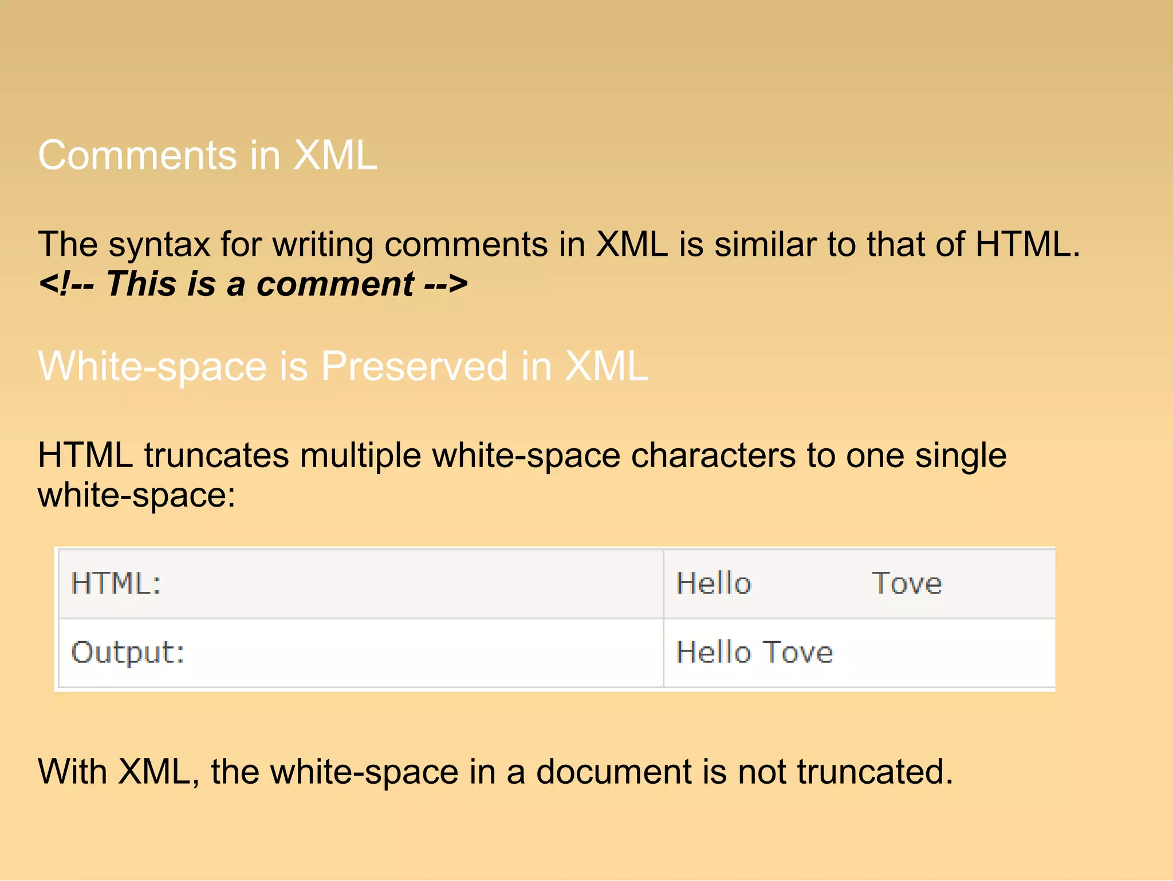1173x881 pixels.
Task: Select the 'HTML:' table cell
Action: [x=361, y=584]
